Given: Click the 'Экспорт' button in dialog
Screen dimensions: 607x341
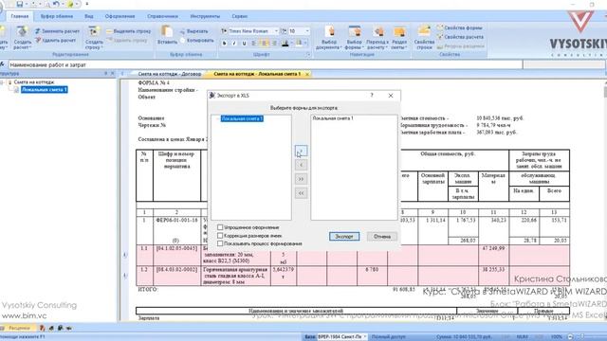Looking at the screenshot, I should coord(344,236).
